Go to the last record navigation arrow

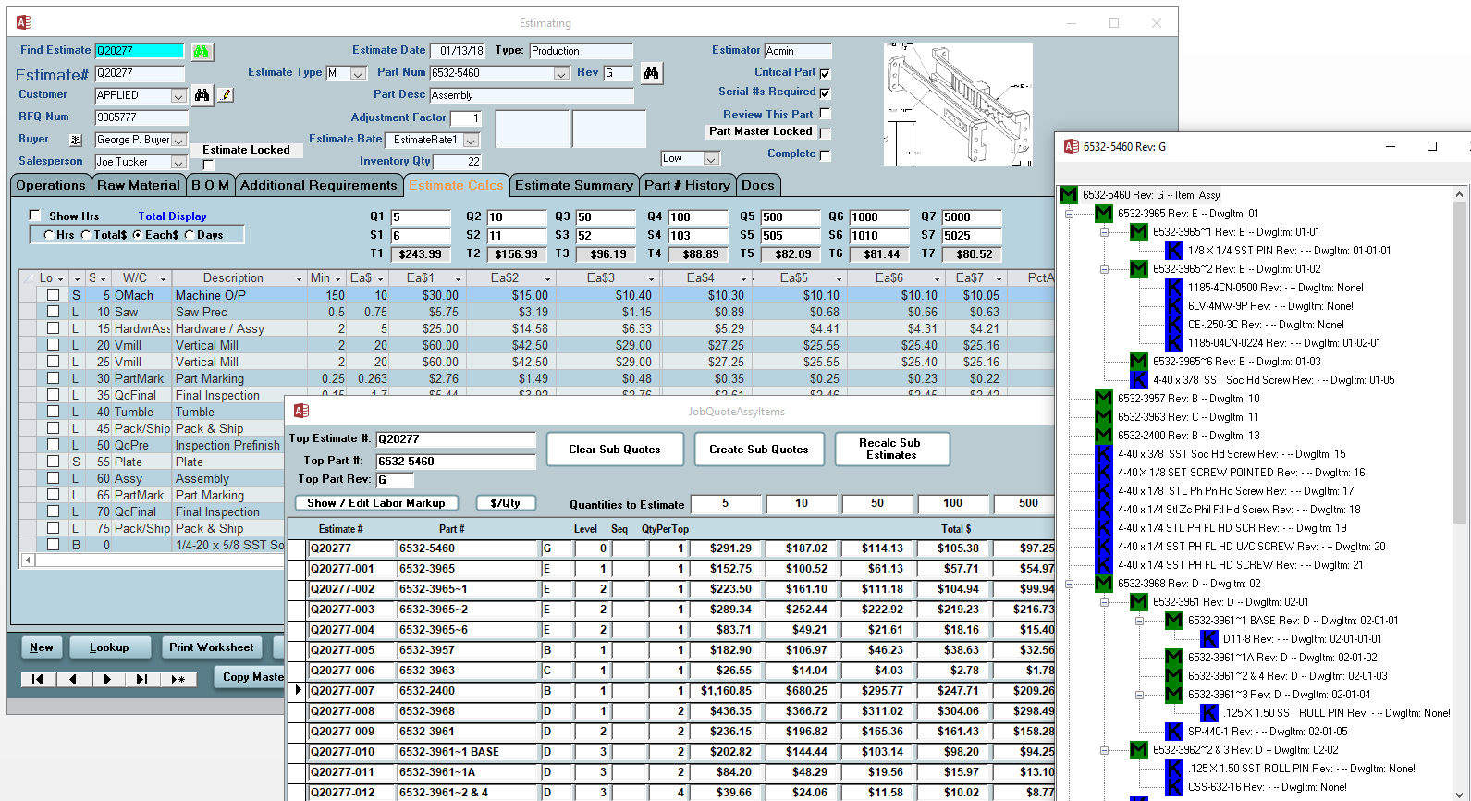(141, 679)
